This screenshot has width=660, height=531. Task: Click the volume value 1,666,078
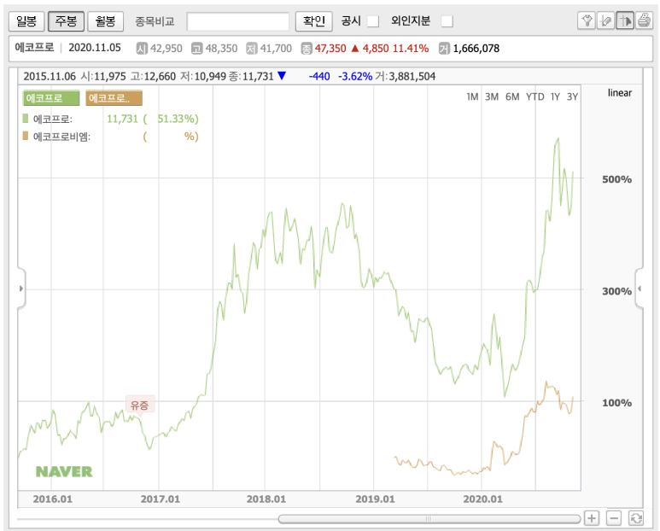point(476,49)
